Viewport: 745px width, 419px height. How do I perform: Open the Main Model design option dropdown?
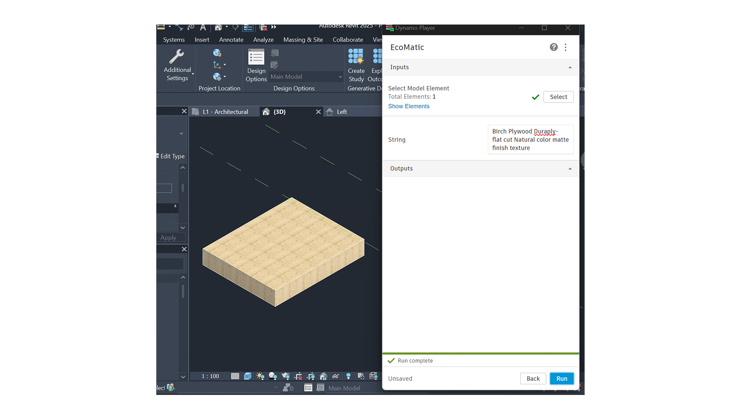[306, 77]
